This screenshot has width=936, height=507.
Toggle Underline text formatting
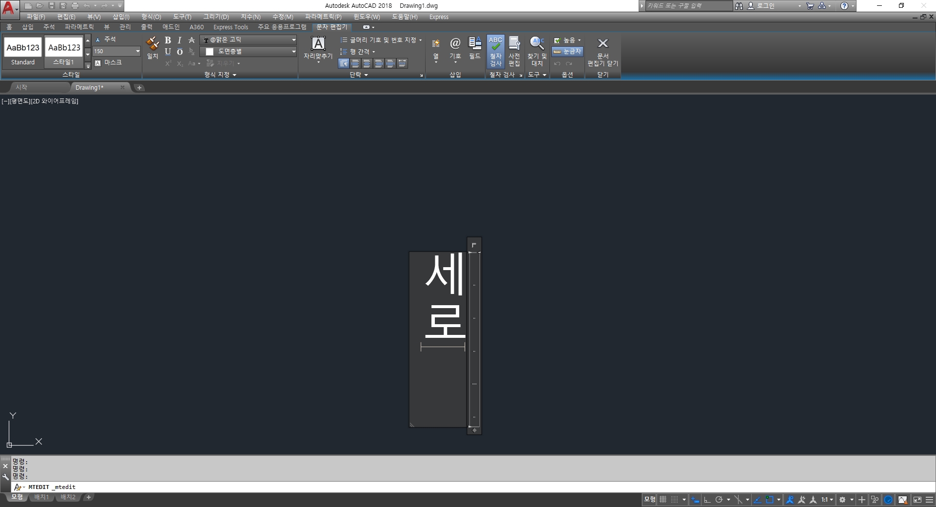(x=168, y=51)
